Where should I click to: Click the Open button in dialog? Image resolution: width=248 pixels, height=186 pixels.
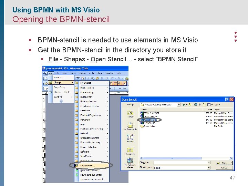223,163
